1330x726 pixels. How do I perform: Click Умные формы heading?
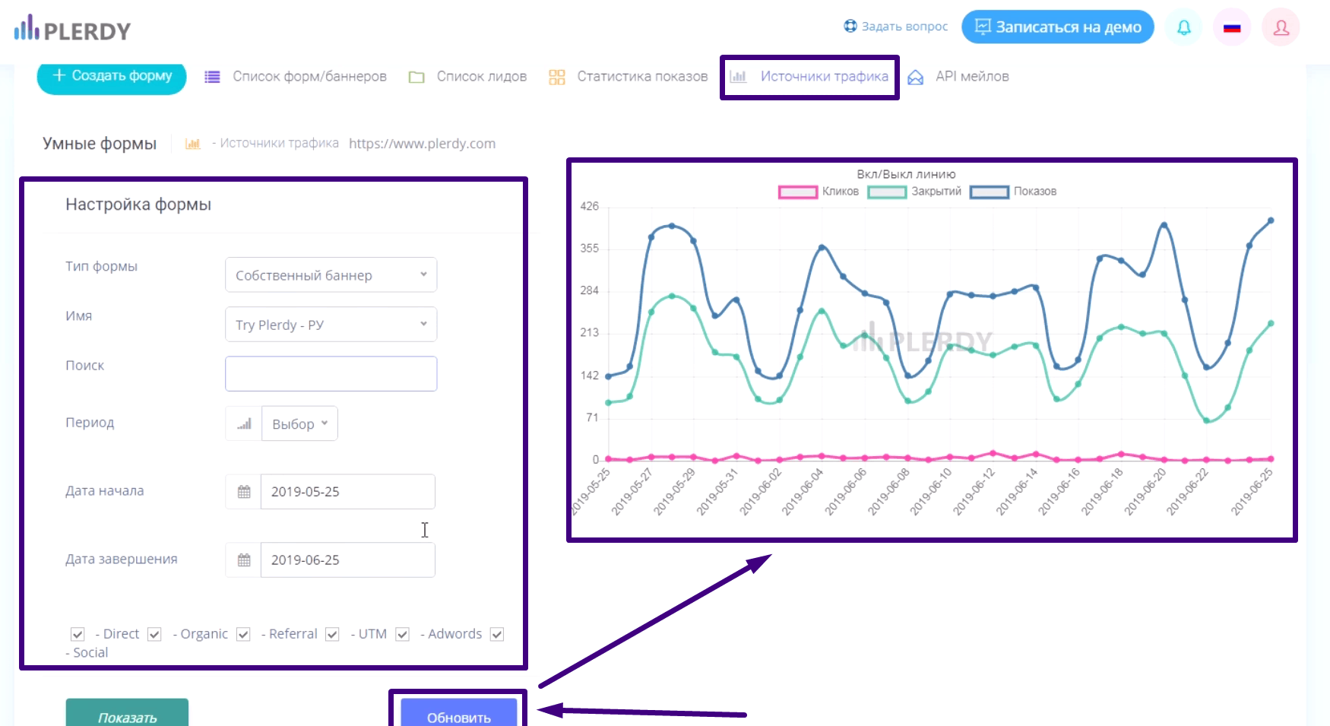(x=100, y=144)
